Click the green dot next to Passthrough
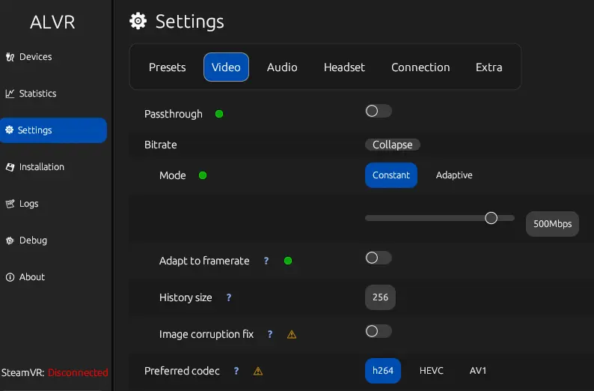The width and height of the screenshot is (594, 391). coord(219,115)
